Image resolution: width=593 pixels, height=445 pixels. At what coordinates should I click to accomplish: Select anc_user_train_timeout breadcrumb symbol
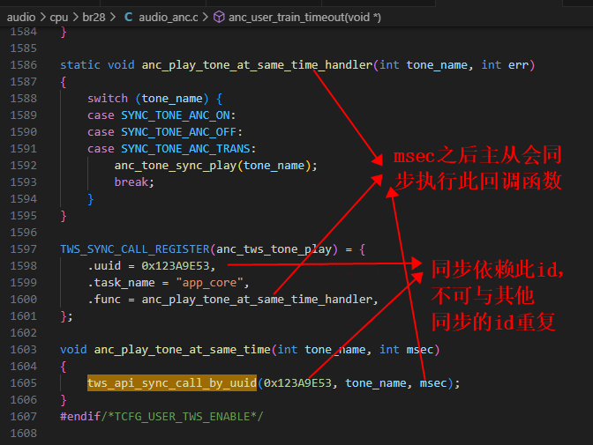[x=304, y=18]
